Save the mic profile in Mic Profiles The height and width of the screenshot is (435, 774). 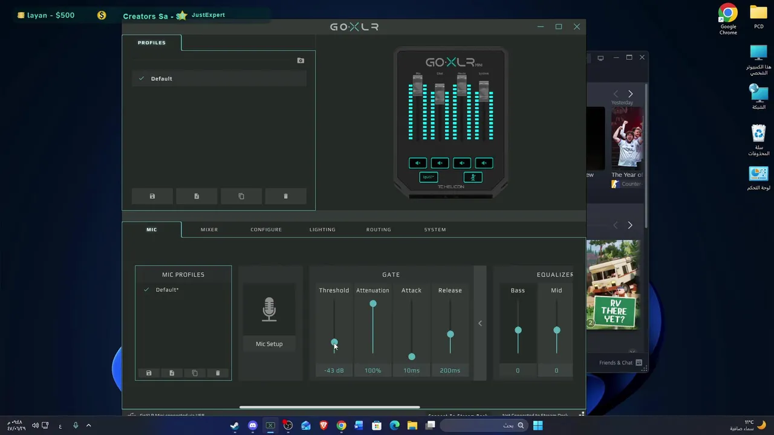click(x=149, y=373)
